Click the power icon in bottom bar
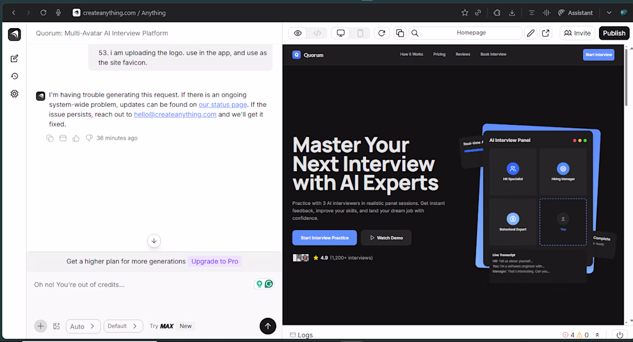Screen dimensions: 633x342 620,335
